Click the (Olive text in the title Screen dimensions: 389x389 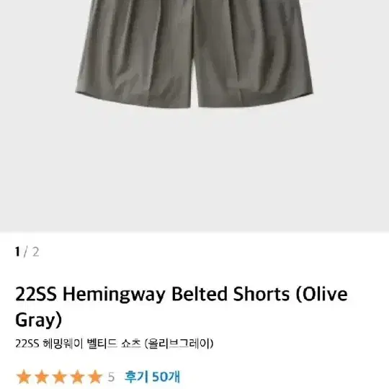click(321, 294)
